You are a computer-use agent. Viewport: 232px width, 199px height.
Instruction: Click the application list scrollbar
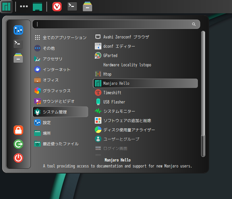[203, 94]
